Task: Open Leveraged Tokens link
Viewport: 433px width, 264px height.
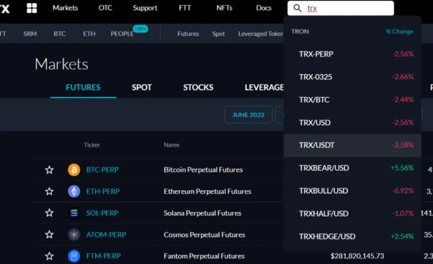Action: tap(261, 34)
